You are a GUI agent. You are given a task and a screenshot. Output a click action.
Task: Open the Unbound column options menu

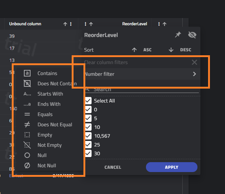coord(71,24)
